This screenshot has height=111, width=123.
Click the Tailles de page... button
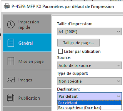click(78, 43)
